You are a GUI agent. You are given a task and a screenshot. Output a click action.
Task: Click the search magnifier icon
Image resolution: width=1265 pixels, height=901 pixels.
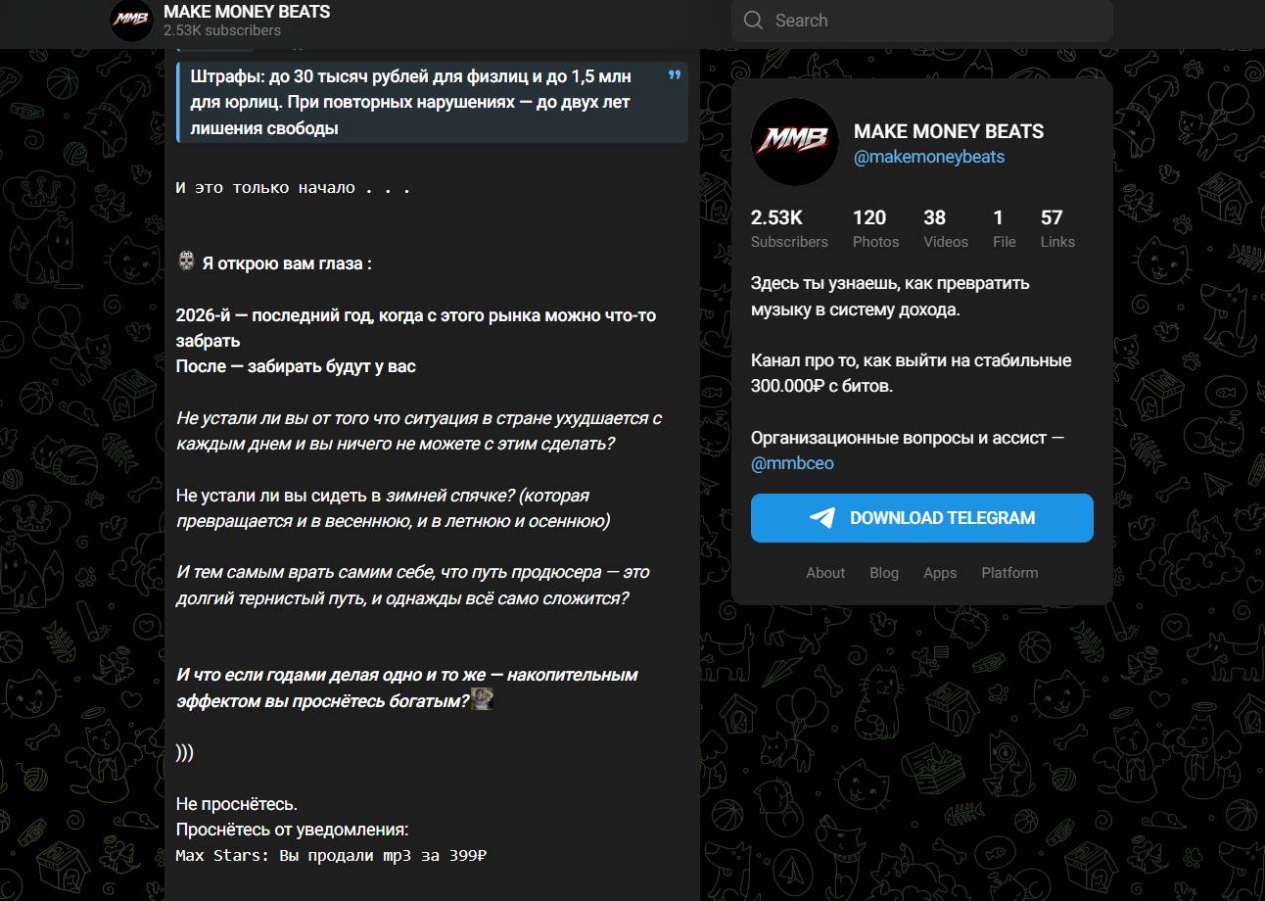pos(753,21)
